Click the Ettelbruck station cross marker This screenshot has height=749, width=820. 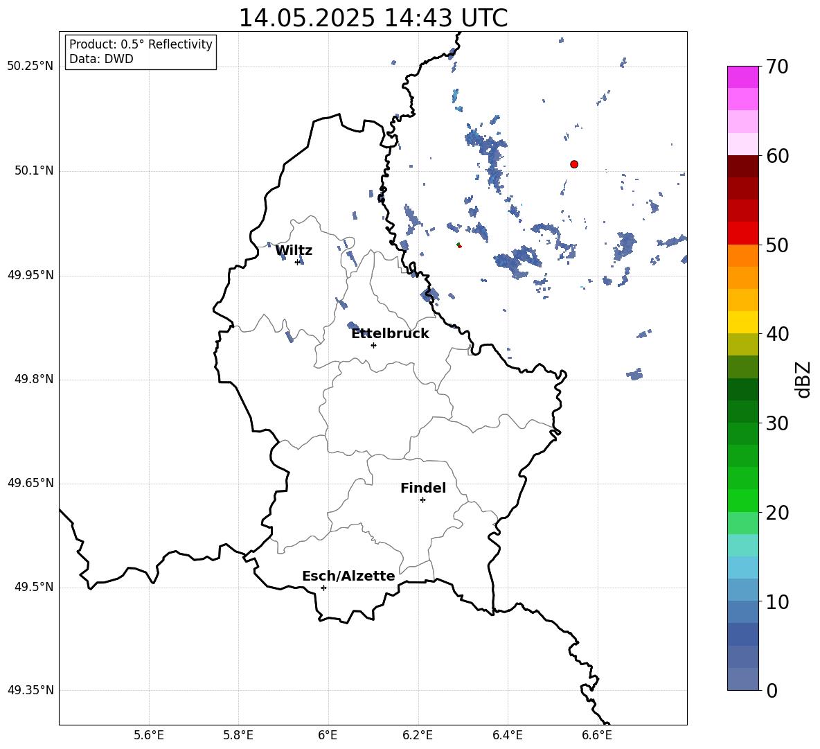[x=373, y=345]
